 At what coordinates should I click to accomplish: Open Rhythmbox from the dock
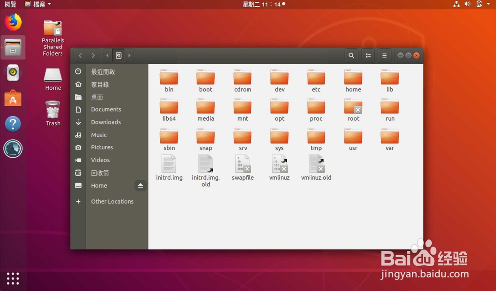click(x=13, y=73)
